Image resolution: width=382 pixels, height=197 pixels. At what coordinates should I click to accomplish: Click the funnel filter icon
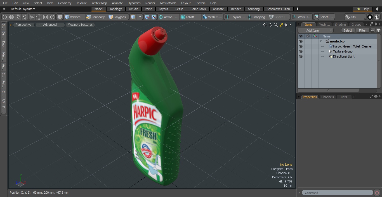click(378, 30)
